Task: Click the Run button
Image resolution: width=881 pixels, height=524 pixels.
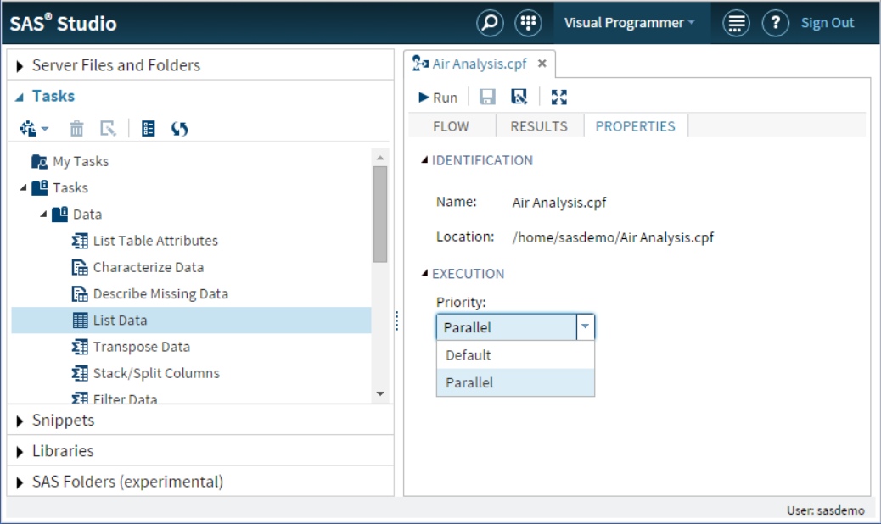Action: (x=438, y=98)
